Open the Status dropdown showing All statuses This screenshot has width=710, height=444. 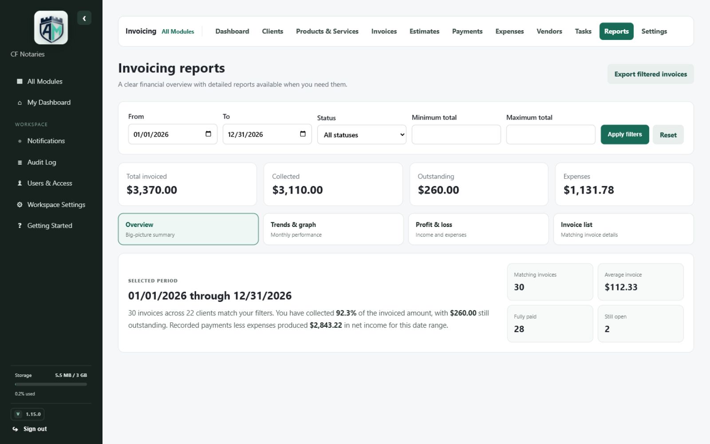point(362,135)
